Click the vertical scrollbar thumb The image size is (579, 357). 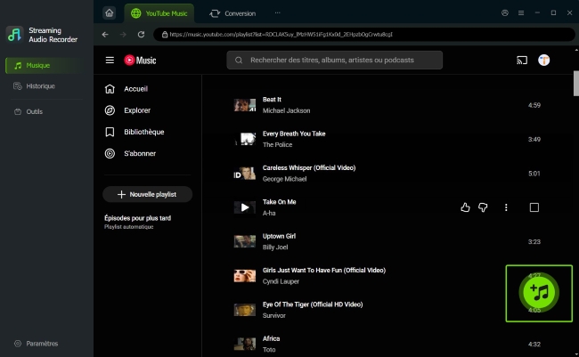tap(576, 83)
